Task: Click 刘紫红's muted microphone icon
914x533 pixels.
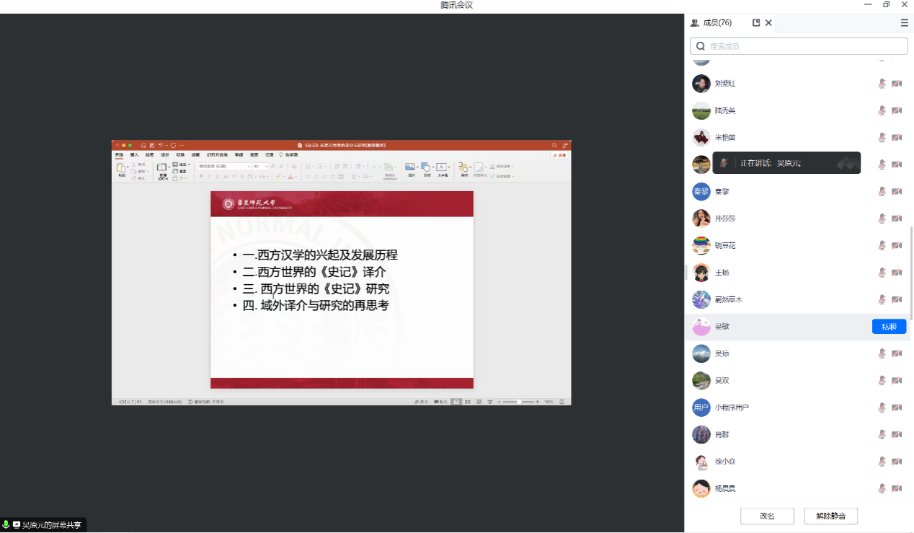Action: (x=882, y=84)
